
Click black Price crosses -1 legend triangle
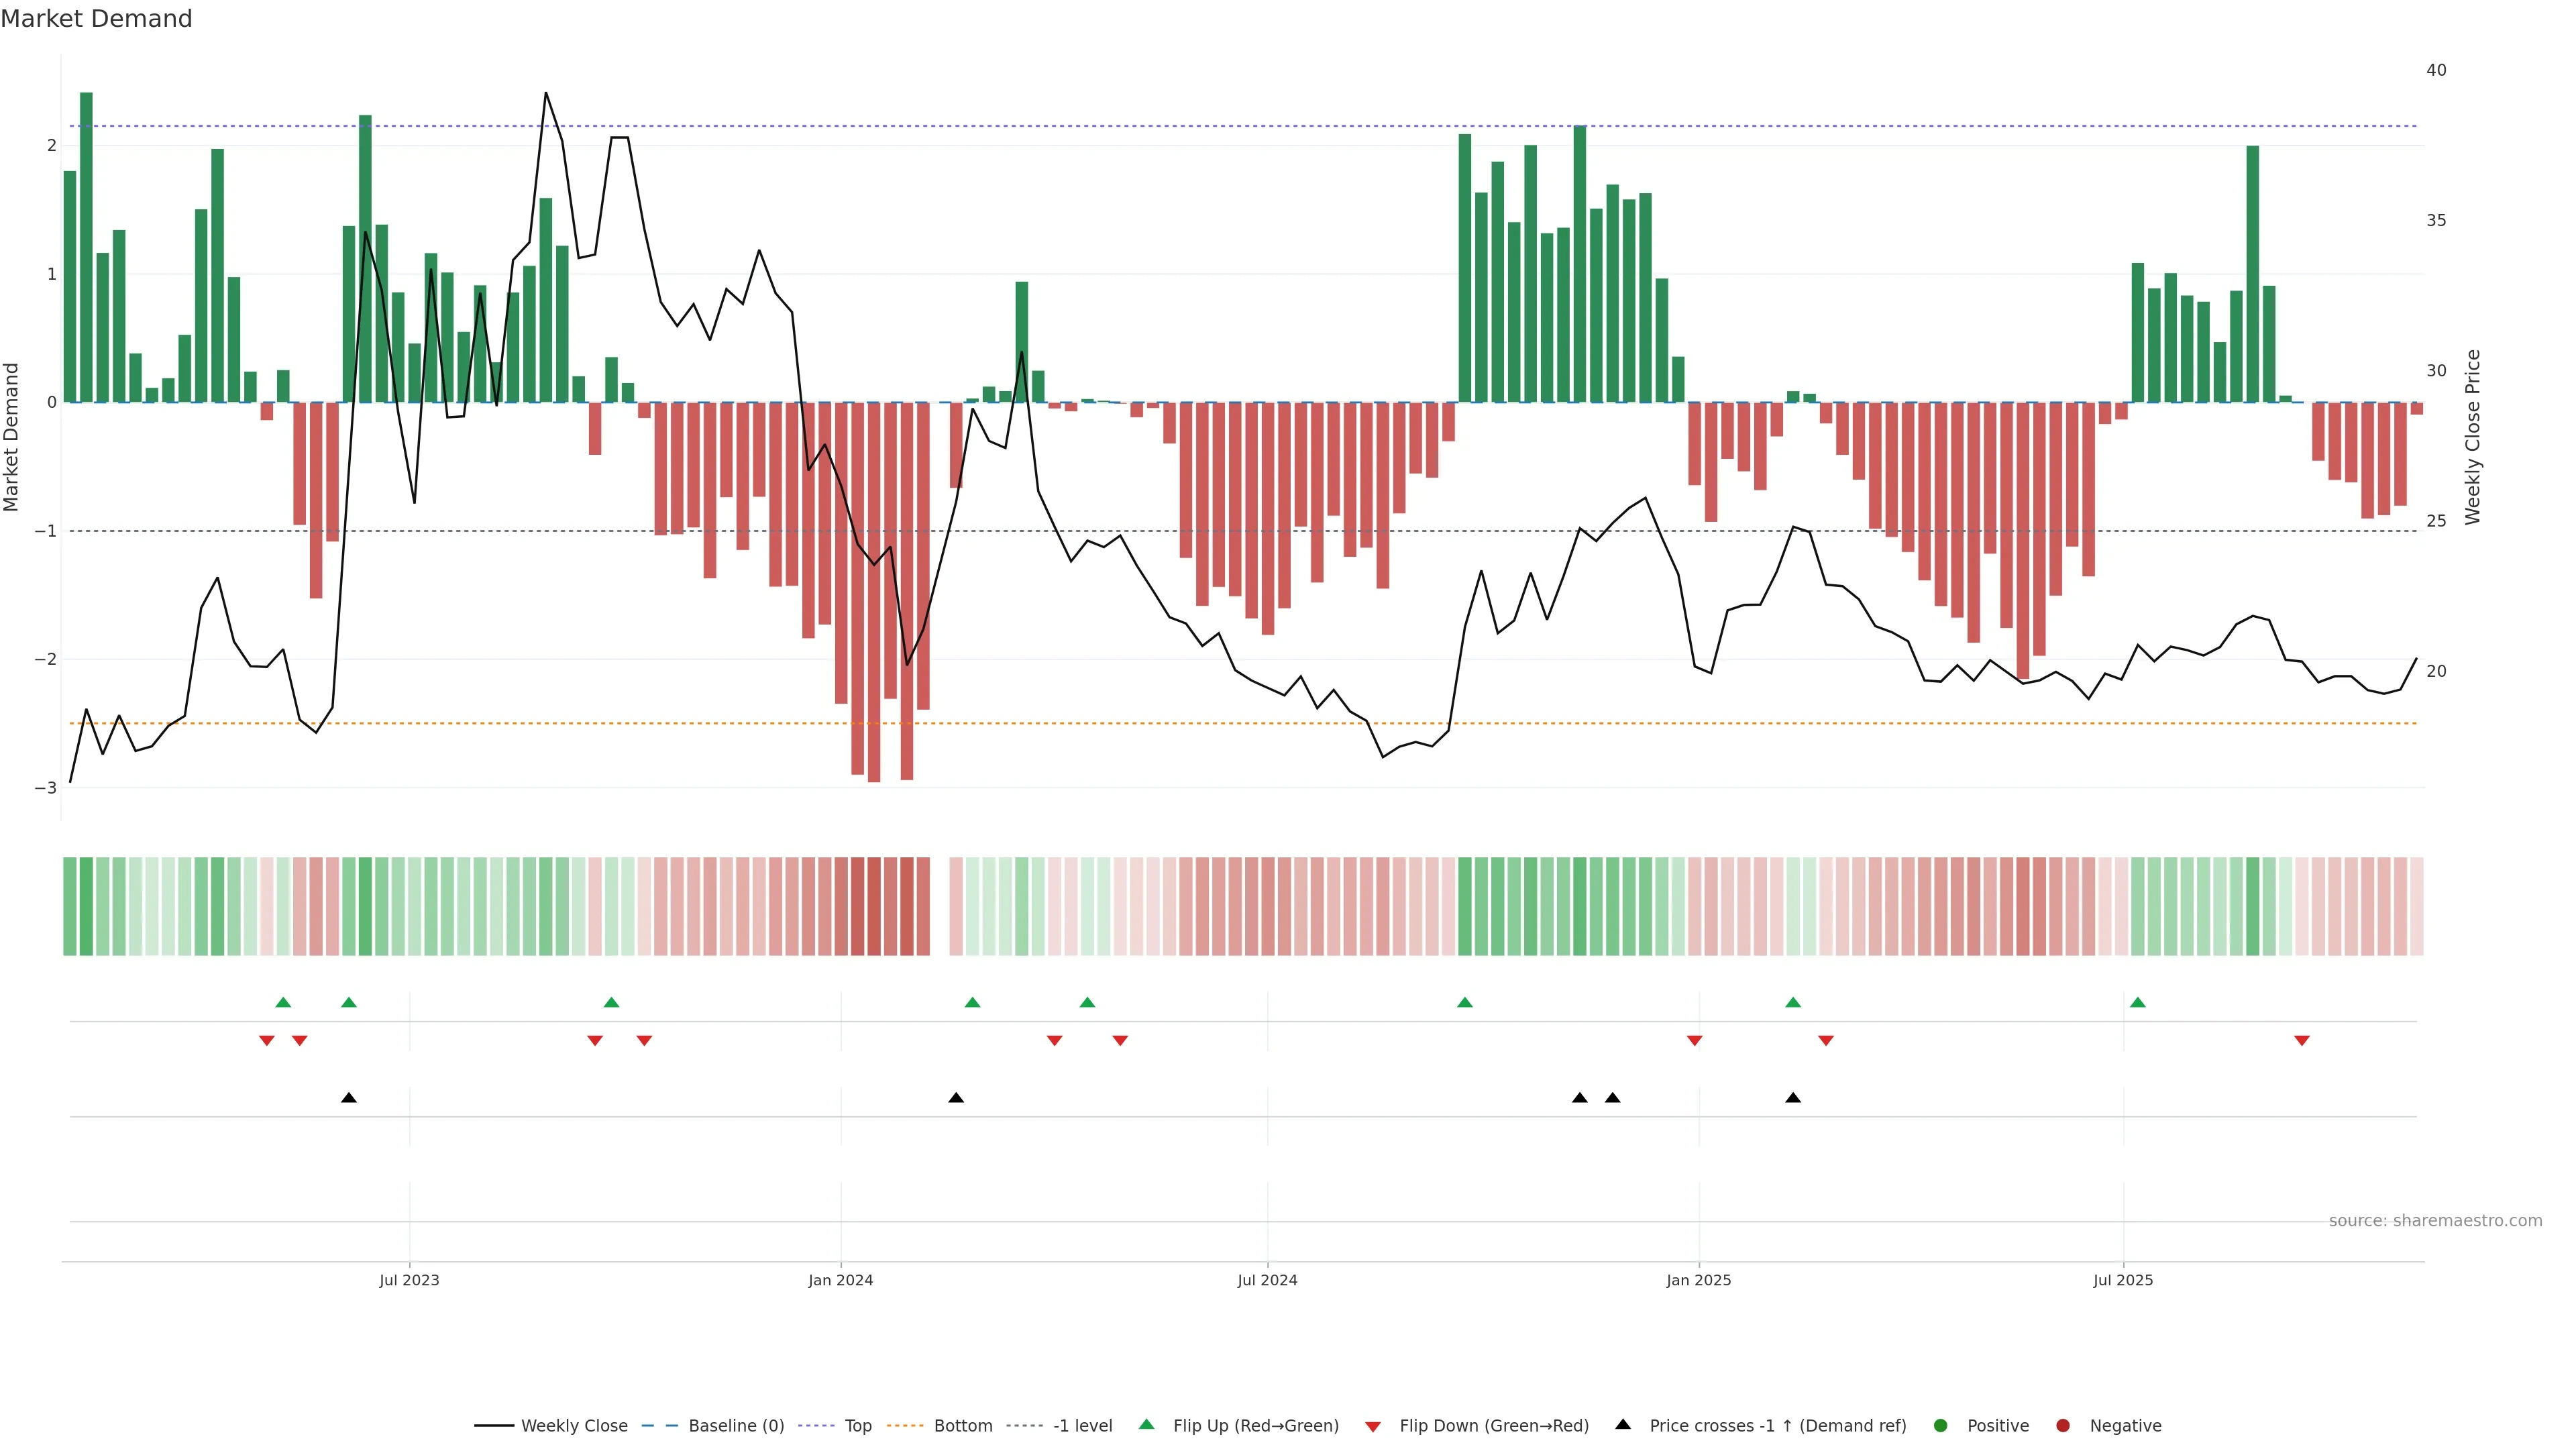pyautogui.click(x=1623, y=1424)
